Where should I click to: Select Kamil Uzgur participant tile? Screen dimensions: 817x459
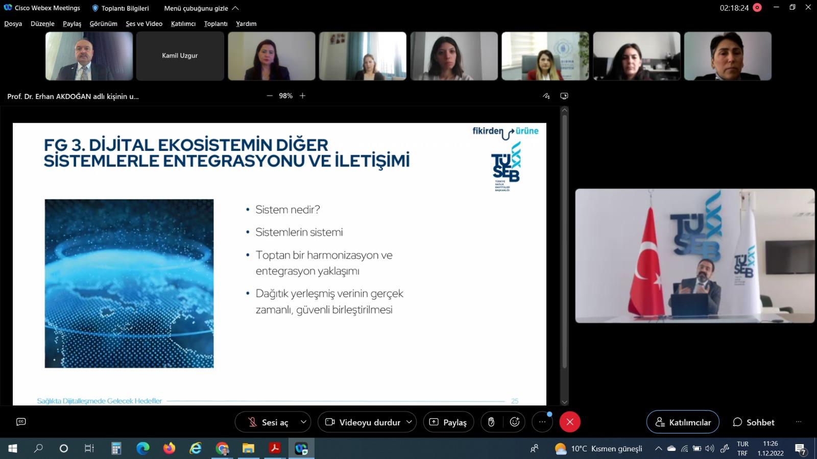click(180, 56)
